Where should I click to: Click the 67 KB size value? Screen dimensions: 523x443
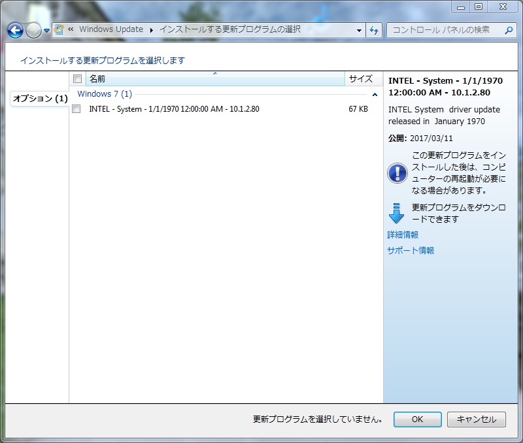(358, 109)
